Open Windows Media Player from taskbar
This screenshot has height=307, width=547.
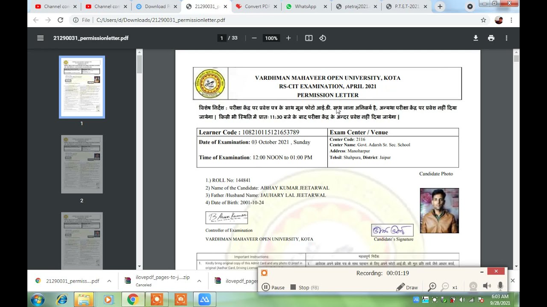point(108,300)
